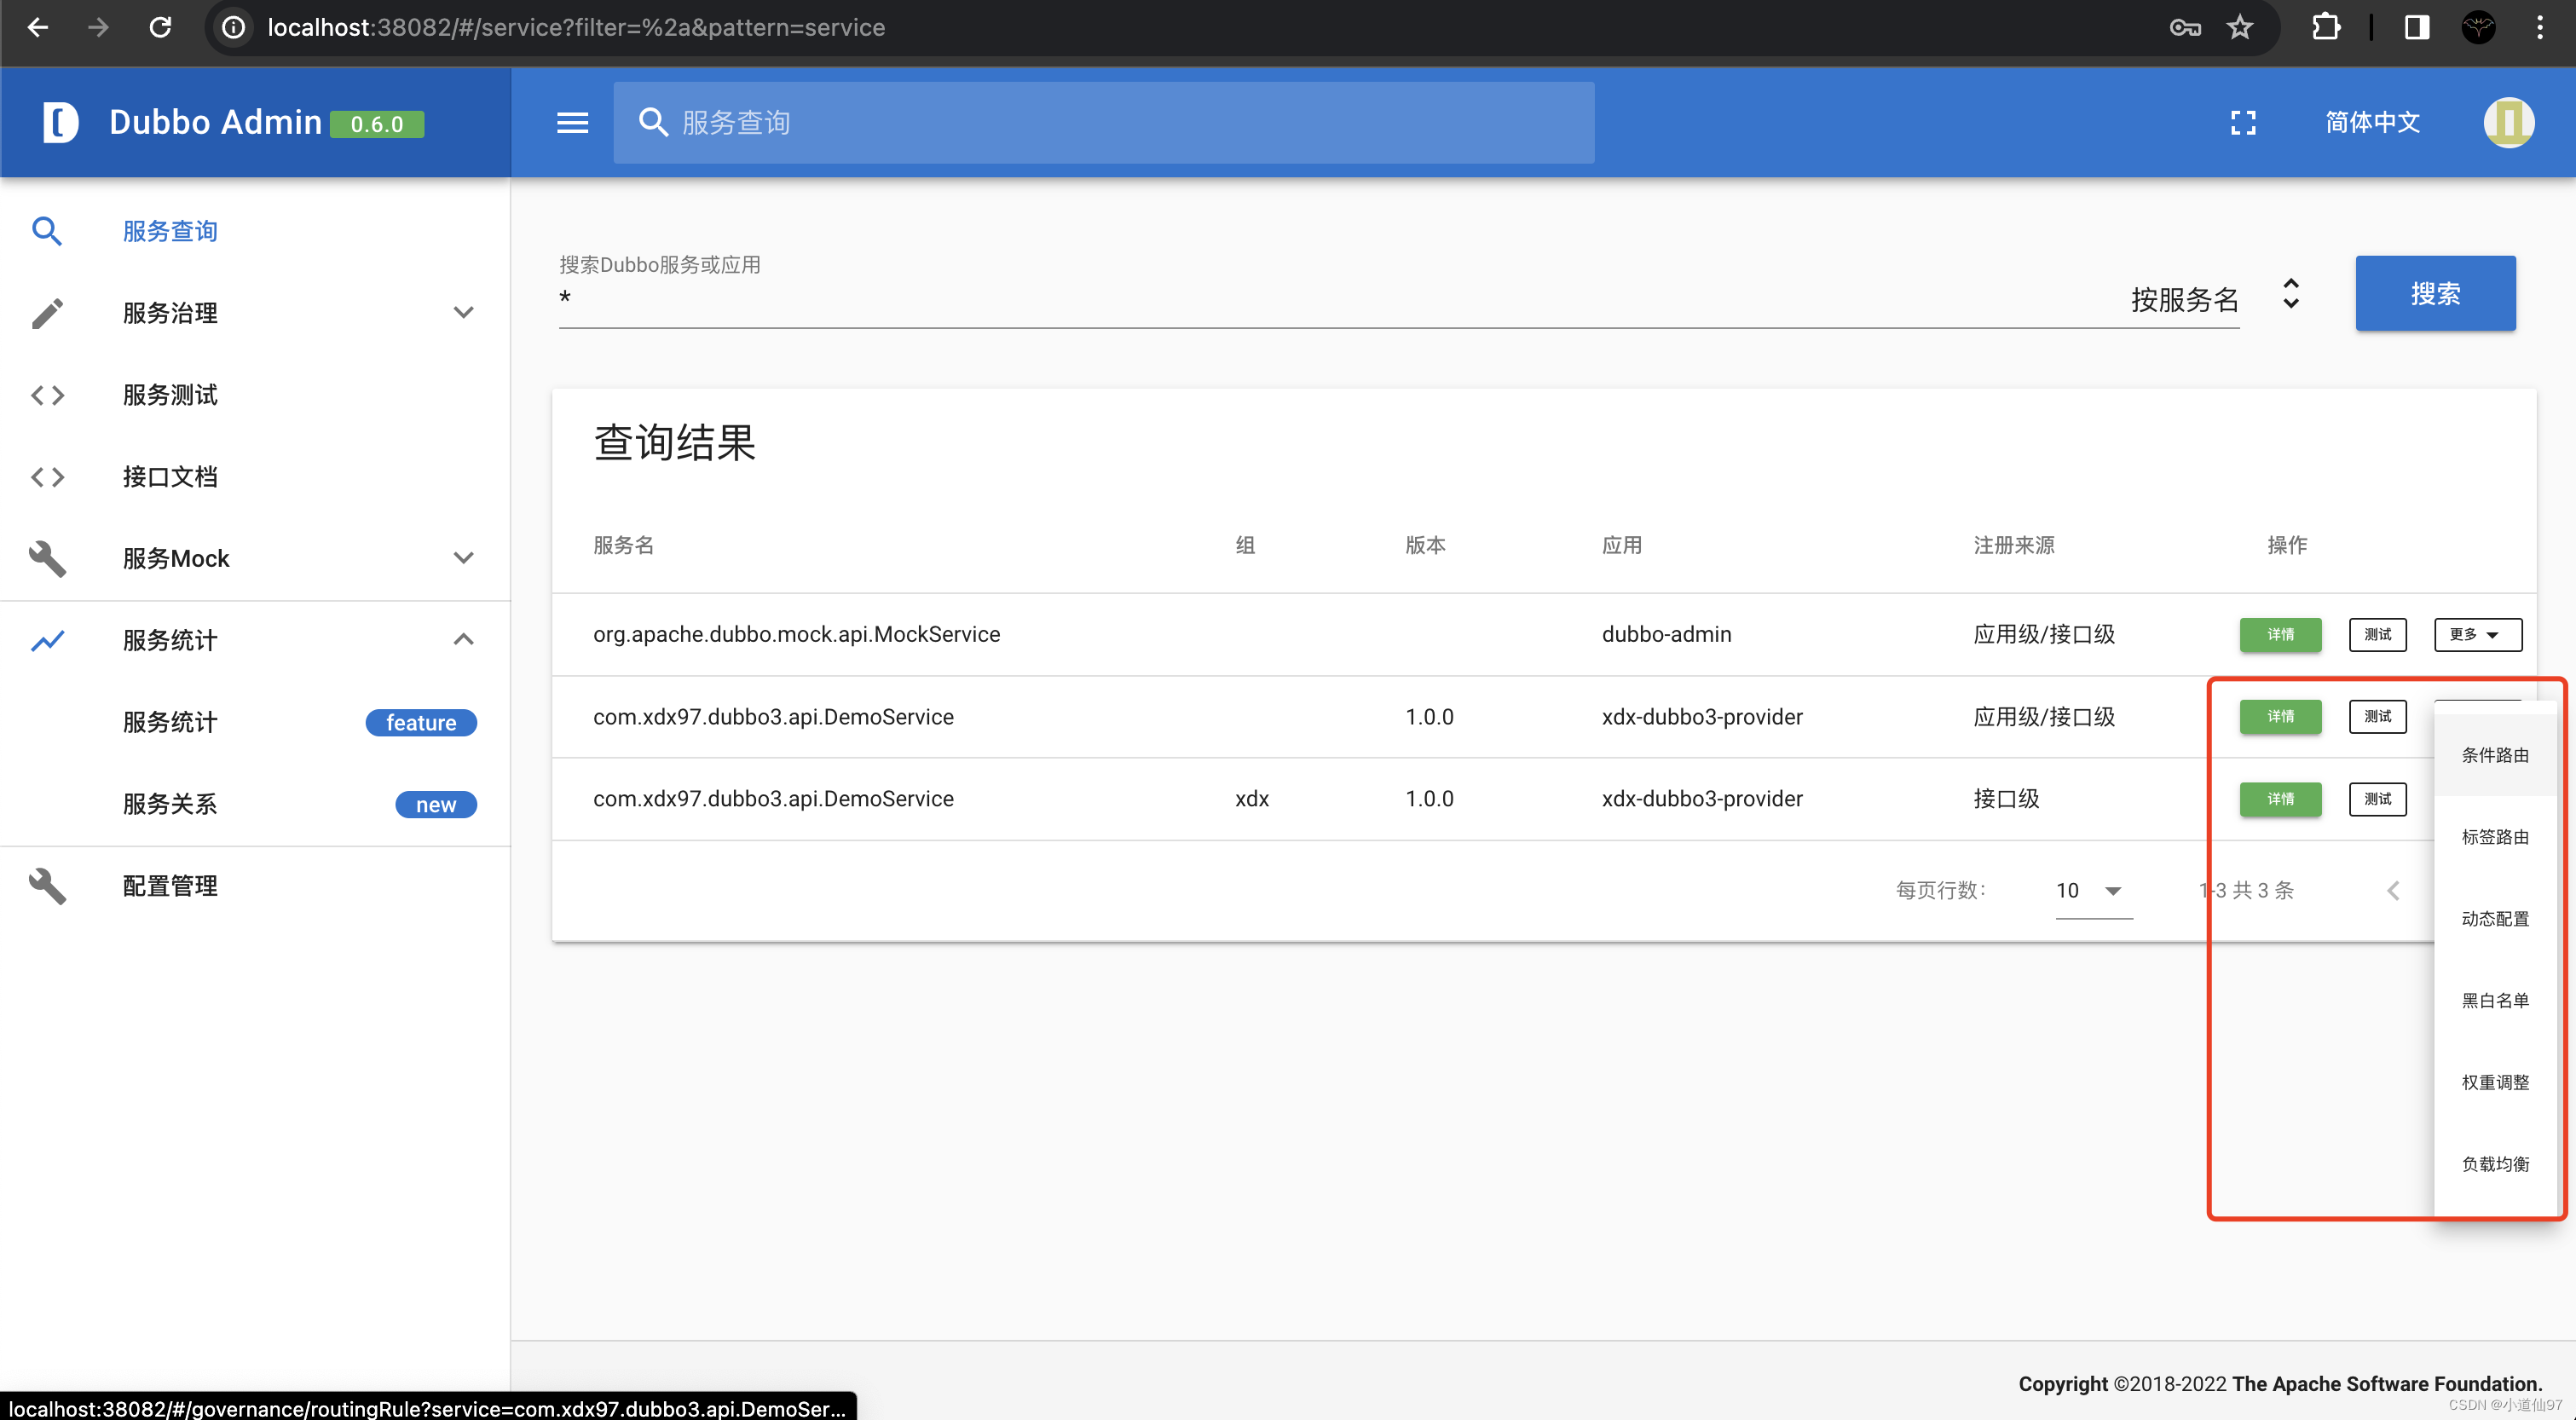Viewport: 2576px width, 1420px height.
Task: Open 服务统计 sub-item with feature badge
Action: (255, 722)
